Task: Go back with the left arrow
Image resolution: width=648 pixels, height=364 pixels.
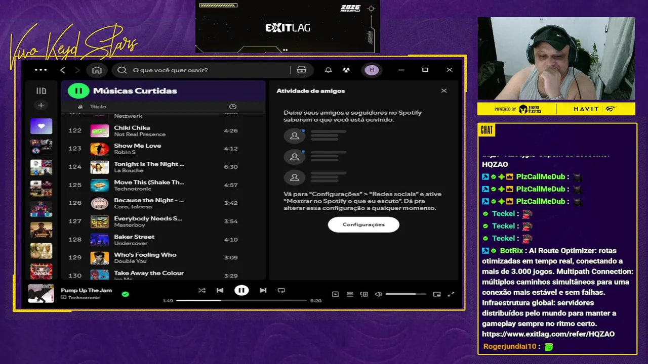Action: [63, 70]
